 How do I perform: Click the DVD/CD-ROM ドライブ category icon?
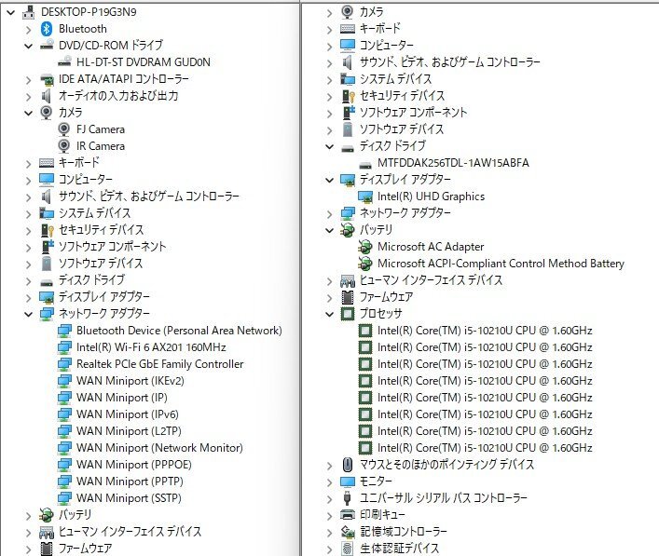tap(47, 45)
